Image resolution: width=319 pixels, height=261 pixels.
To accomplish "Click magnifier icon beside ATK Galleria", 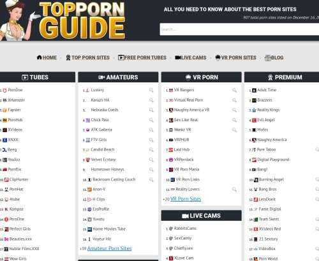I will [x=151, y=130].
